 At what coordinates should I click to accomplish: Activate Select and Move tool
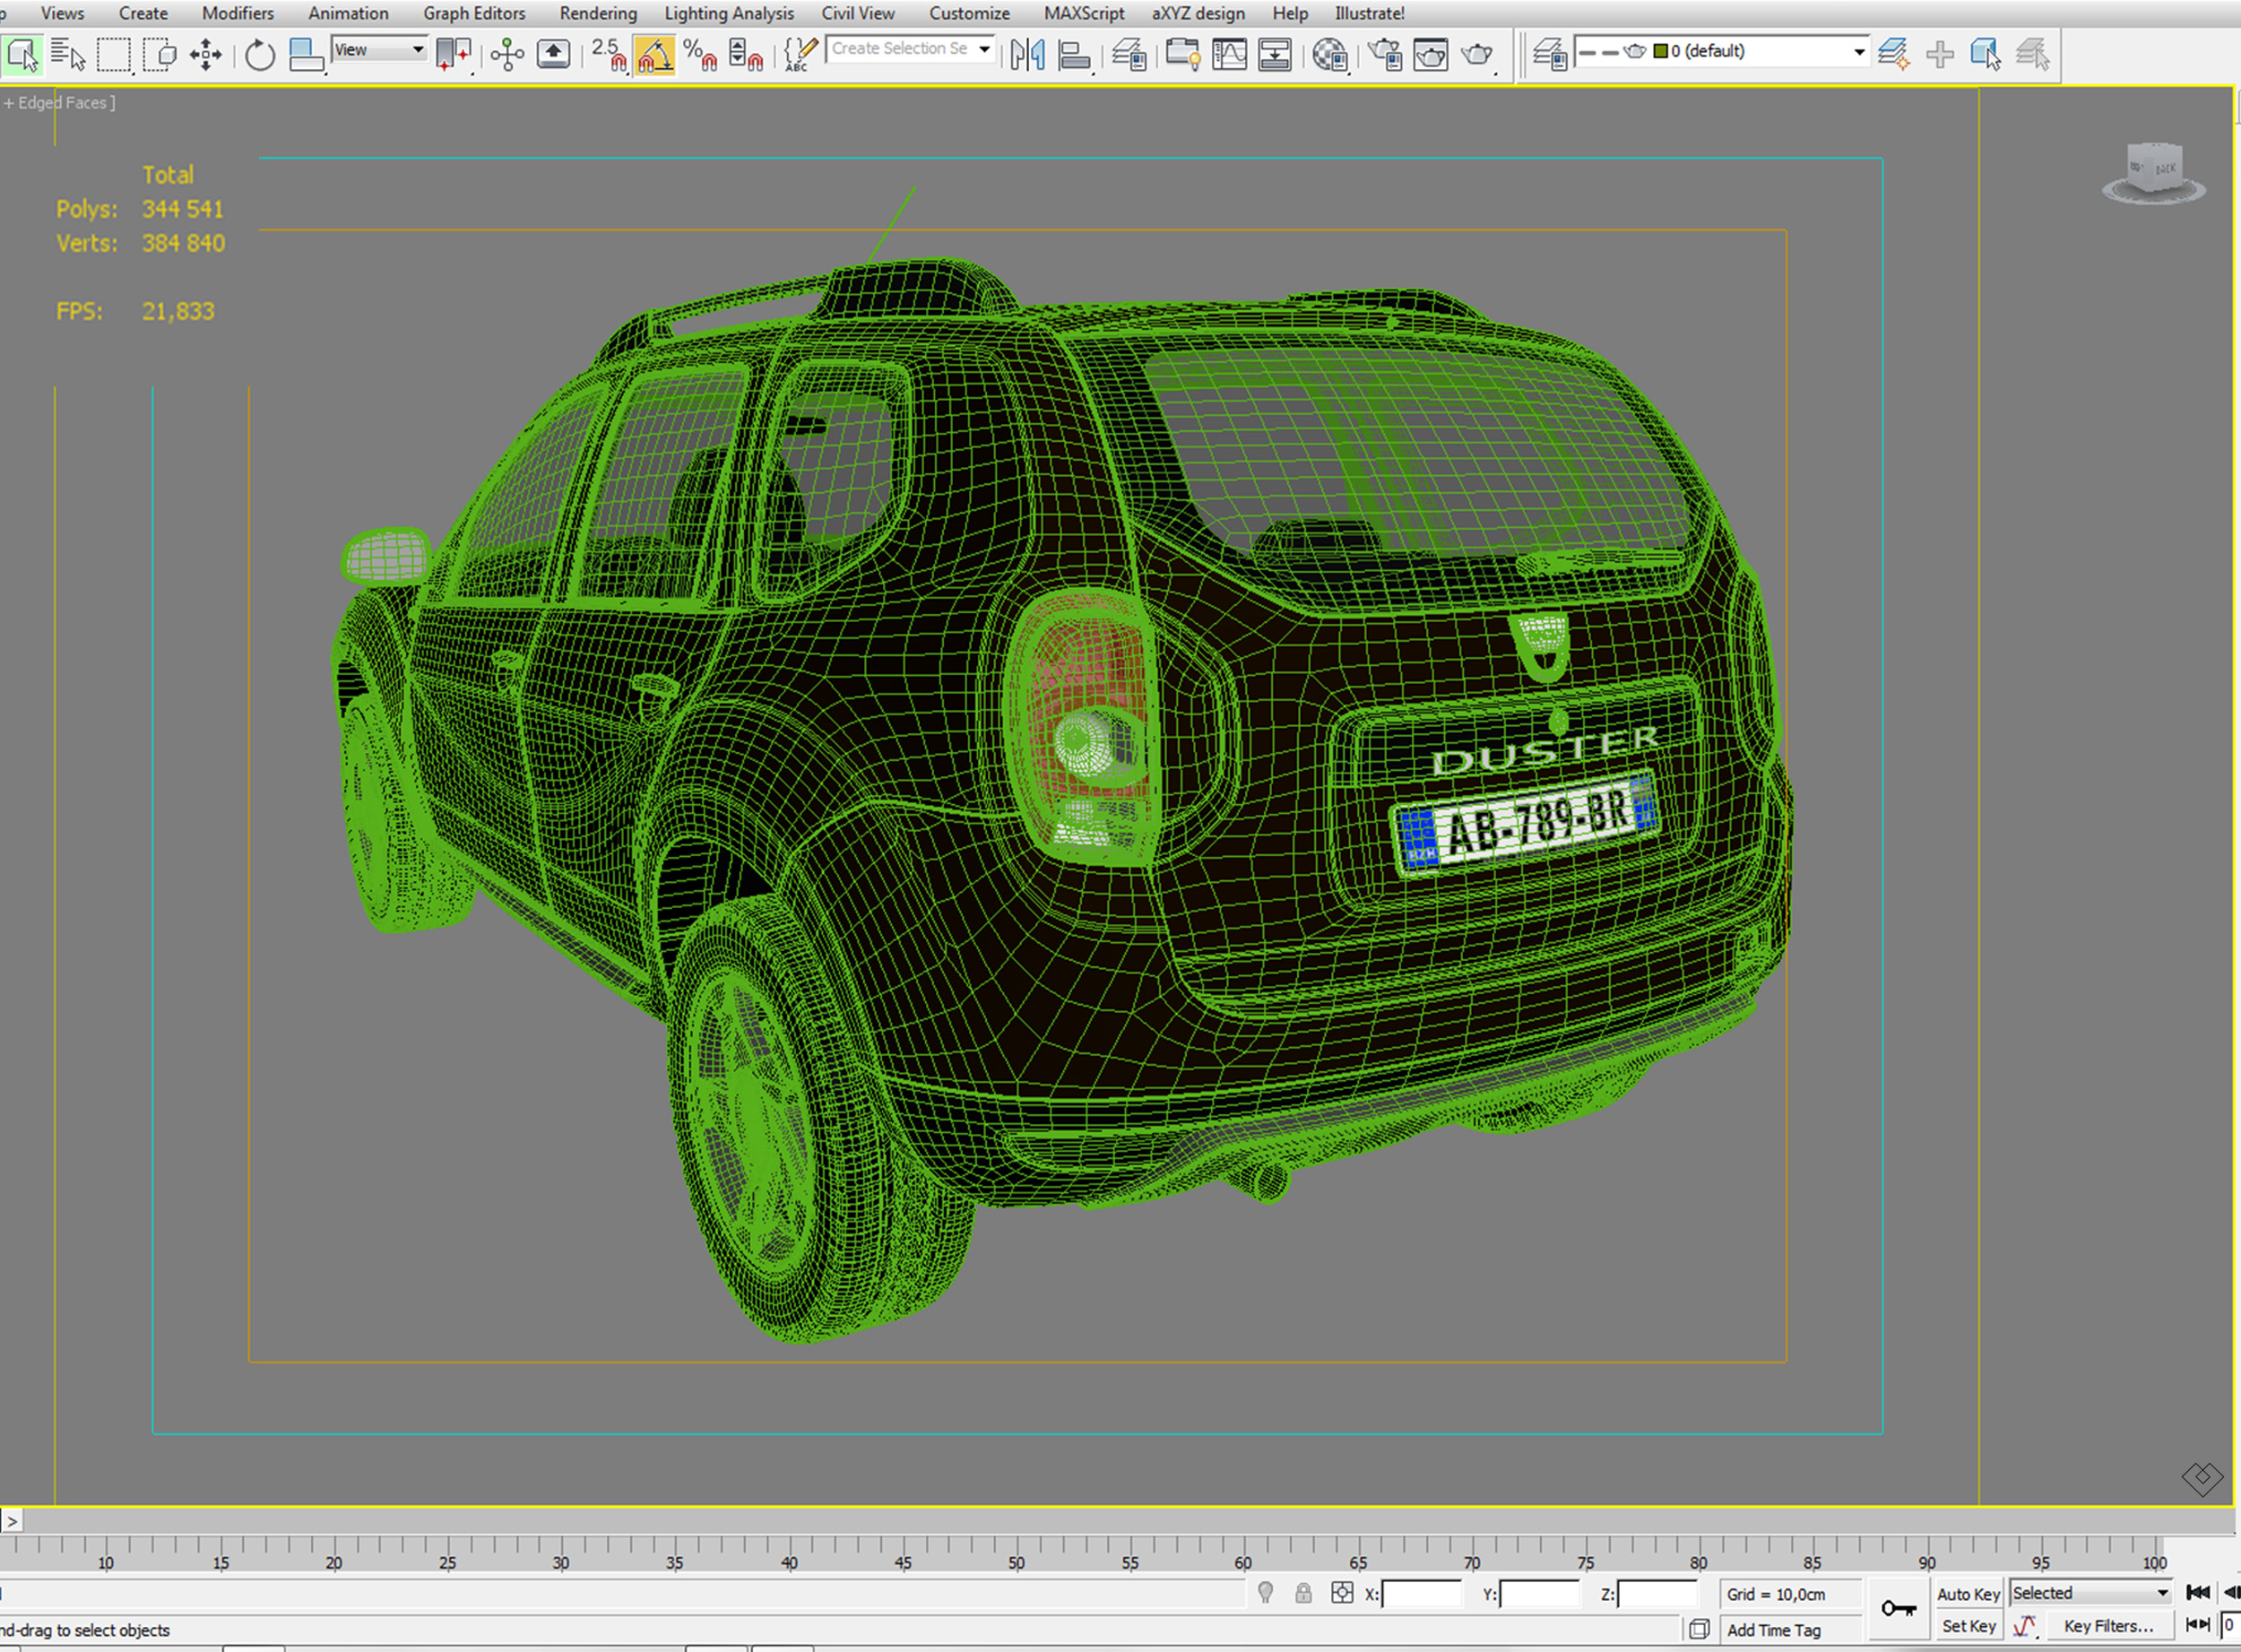(x=206, y=54)
